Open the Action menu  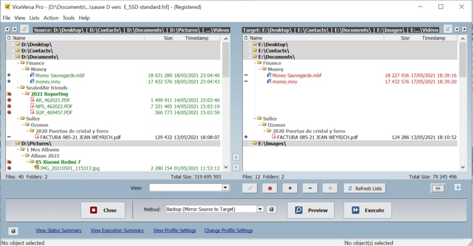(x=51, y=18)
